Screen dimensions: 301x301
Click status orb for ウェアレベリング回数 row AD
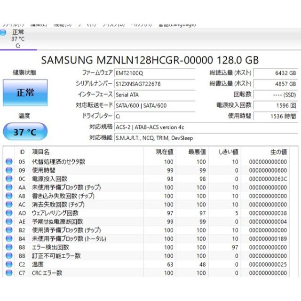(x=9, y=213)
